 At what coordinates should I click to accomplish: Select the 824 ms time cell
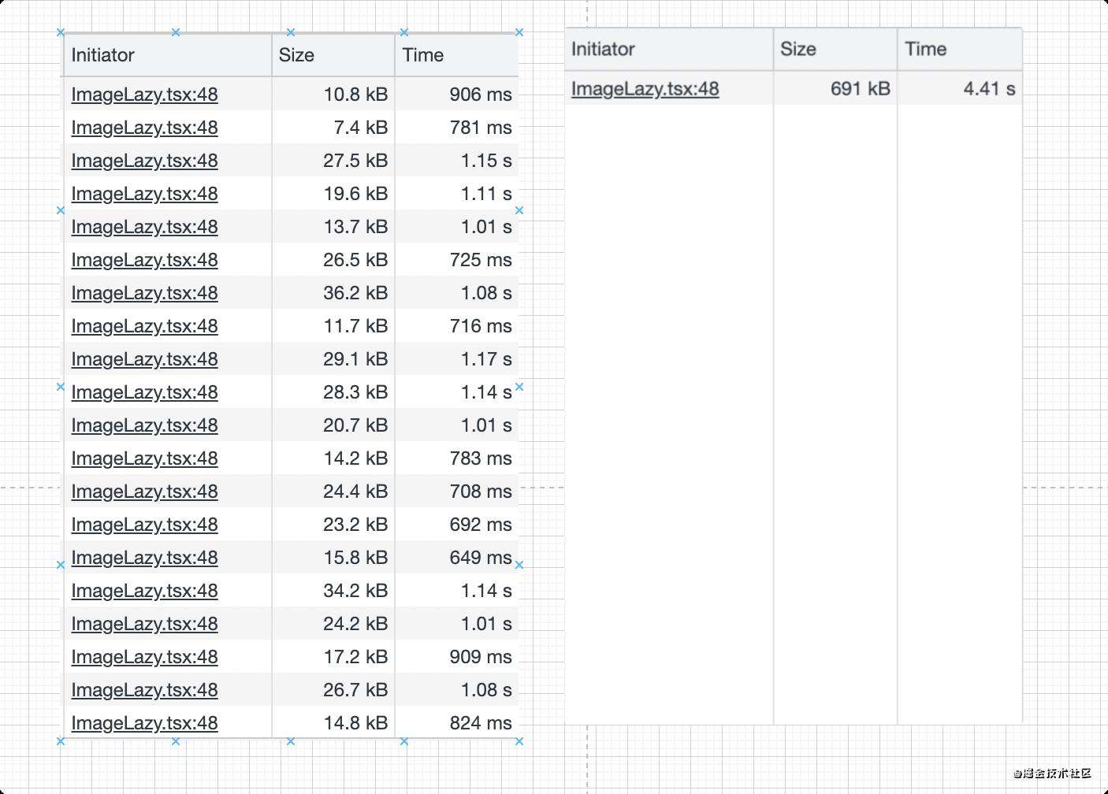click(457, 723)
